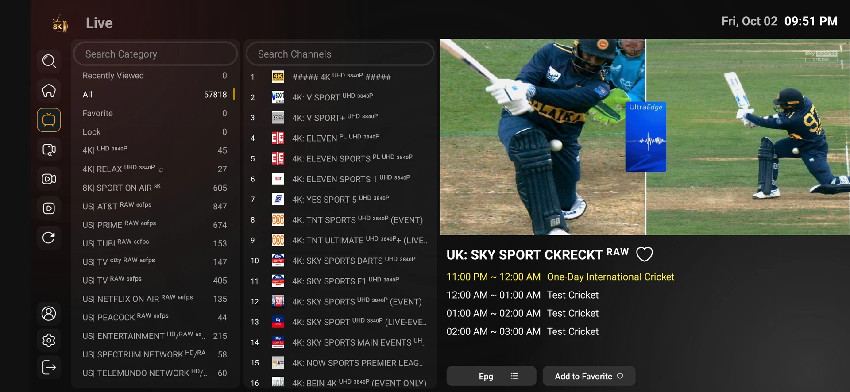The width and height of the screenshot is (850, 392).
Task: Select the 02:00 AM Test Cricket program
Action: (x=522, y=331)
